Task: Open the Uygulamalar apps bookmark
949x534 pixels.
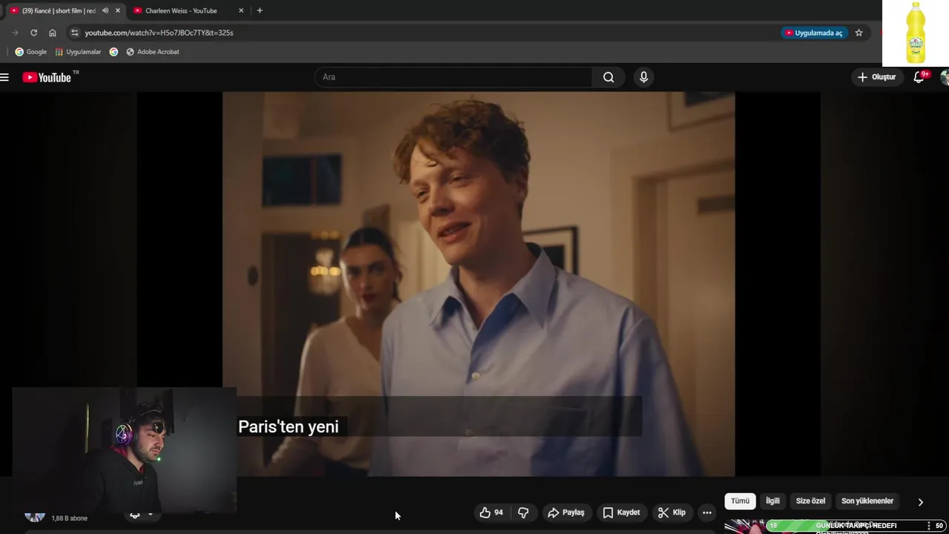Action: pos(78,52)
